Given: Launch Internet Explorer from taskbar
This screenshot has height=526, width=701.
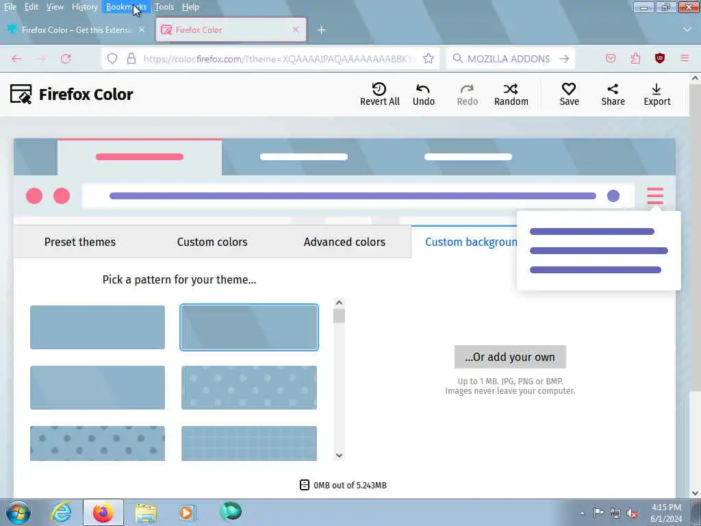Looking at the screenshot, I should tap(61, 512).
